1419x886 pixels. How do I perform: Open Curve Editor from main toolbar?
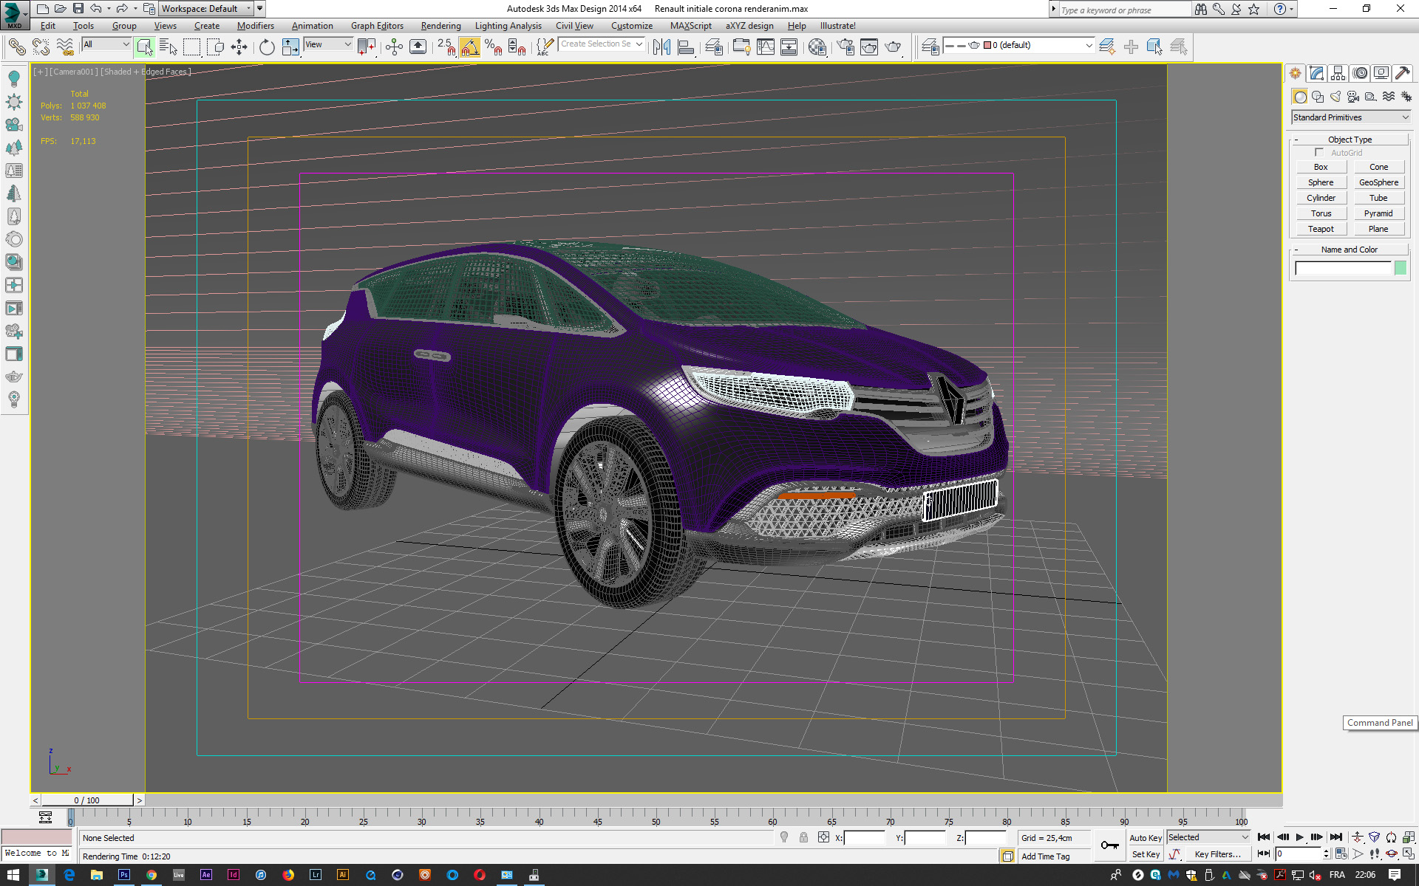point(766,47)
